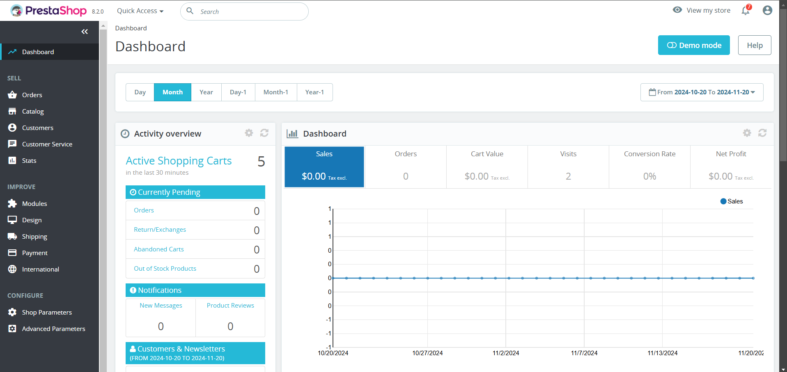Select the Conversion Rate metric tab
Viewport: 787px width, 372px height.
click(649, 167)
